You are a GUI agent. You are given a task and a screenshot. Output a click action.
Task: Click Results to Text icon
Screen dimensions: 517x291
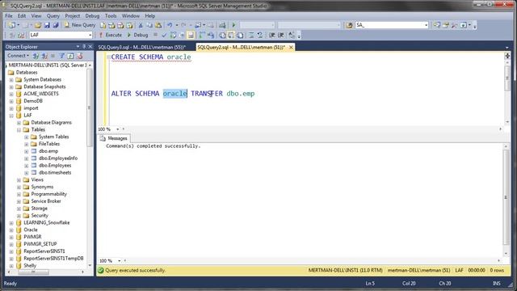(x=222, y=35)
